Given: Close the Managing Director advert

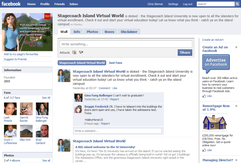Looking at the screenshot, I should tap(236, 160).
